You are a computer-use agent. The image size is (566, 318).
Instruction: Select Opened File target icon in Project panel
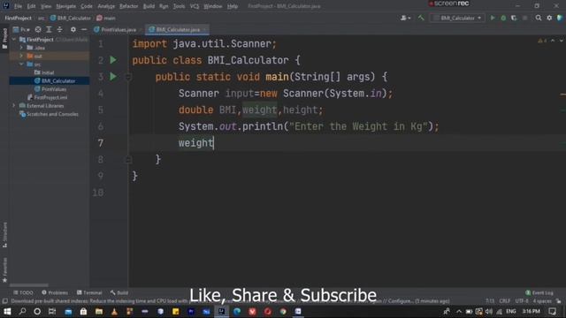coord(38,29)
